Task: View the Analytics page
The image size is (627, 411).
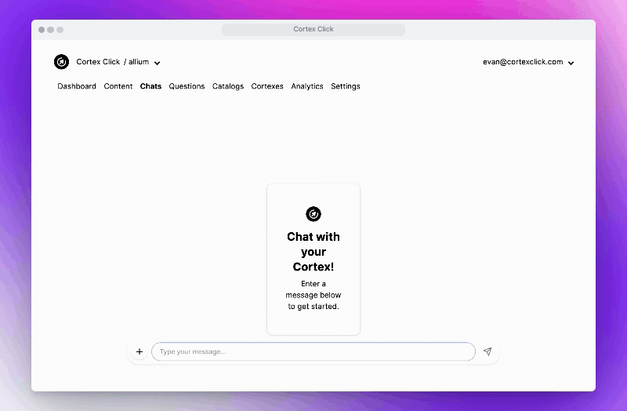Action: [x=307, y=86]
